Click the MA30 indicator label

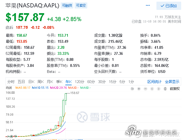[73, 88]
